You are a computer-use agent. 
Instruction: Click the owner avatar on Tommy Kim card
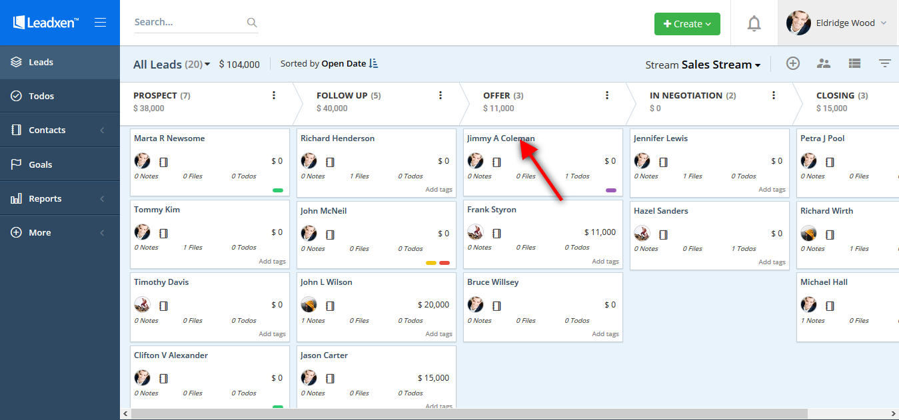[142, 232]
